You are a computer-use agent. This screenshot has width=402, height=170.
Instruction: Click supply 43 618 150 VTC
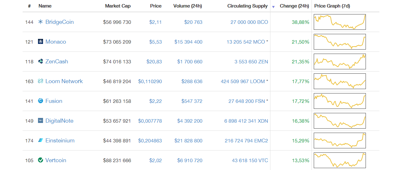coord(250,160)
